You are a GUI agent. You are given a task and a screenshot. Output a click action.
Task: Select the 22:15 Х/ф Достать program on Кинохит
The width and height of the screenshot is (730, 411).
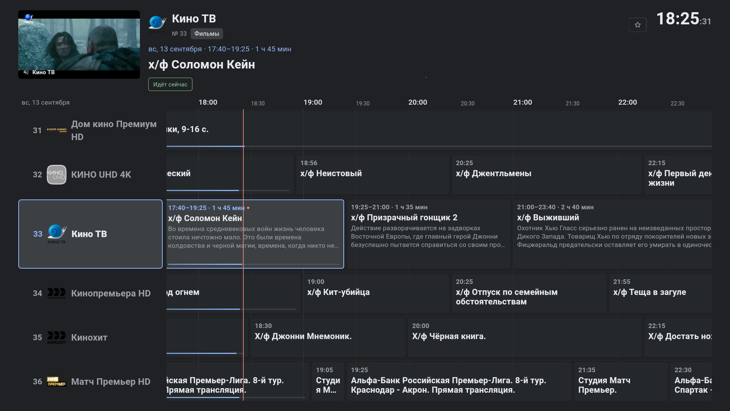coord(678,338)
